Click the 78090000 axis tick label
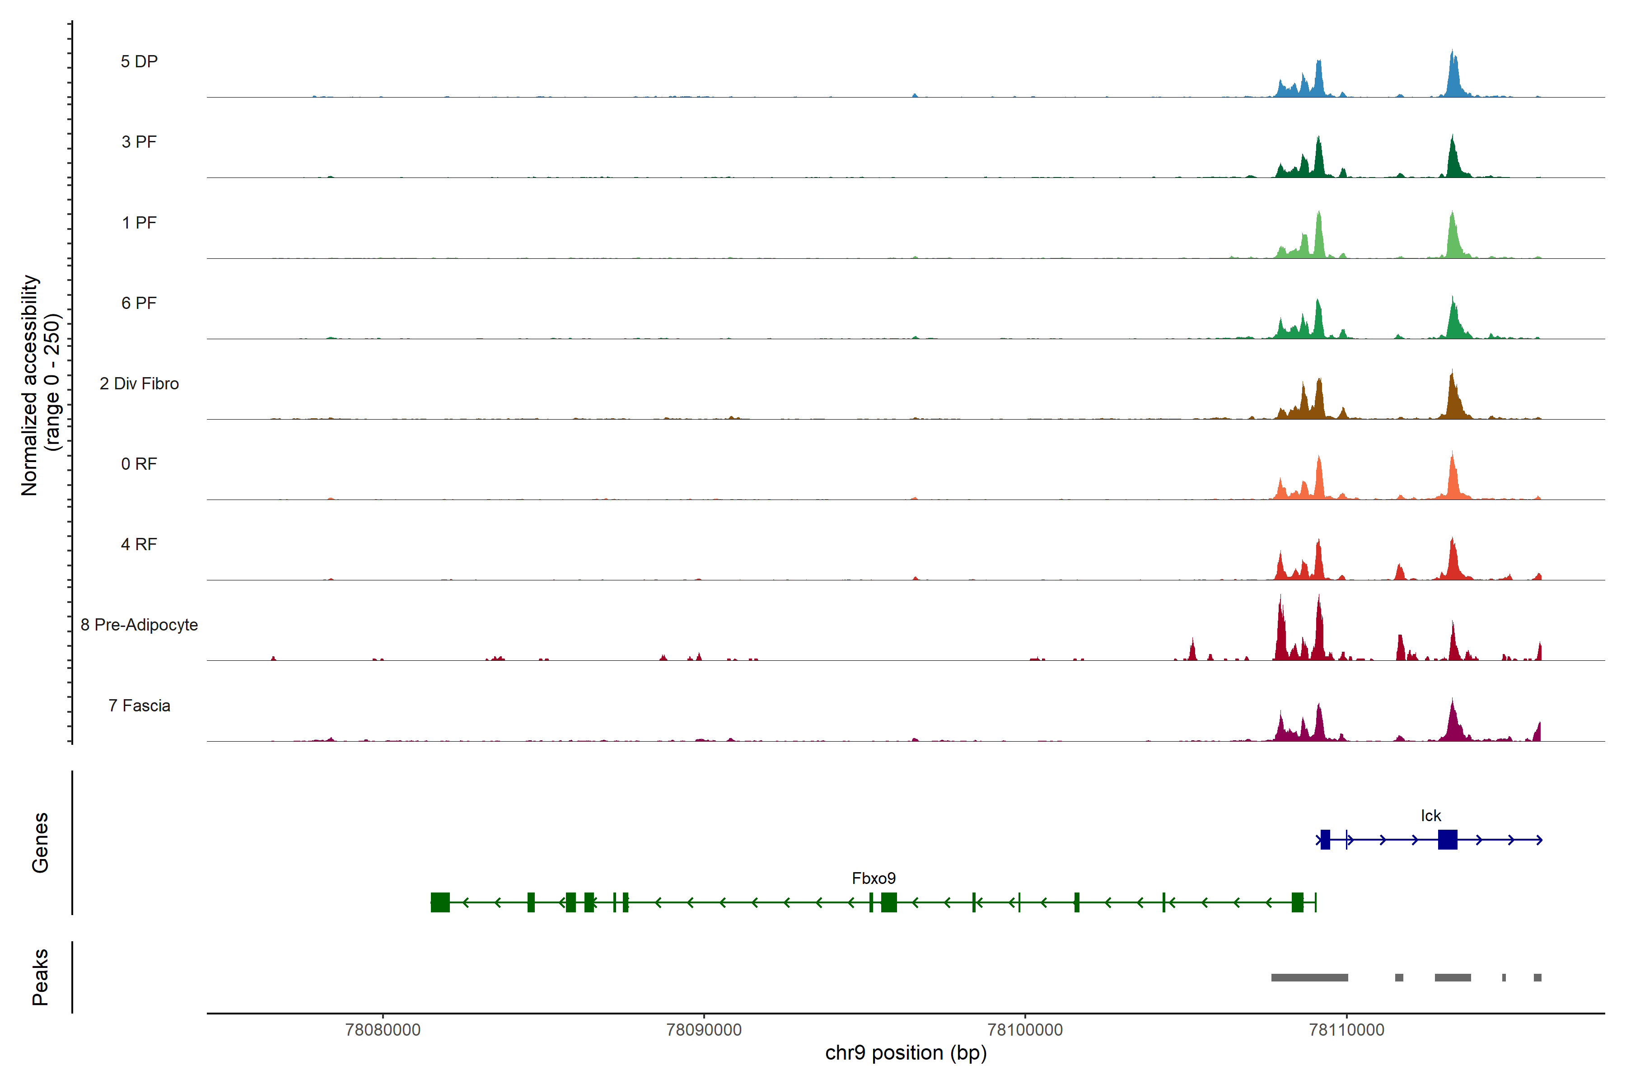 point(704,1030)
